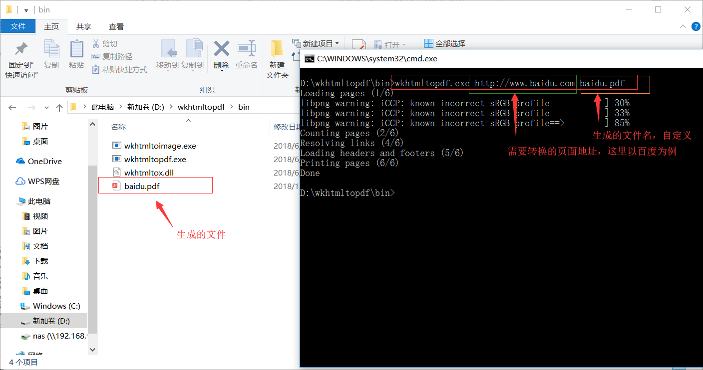Go up one folder level arrow

[59, 107]
